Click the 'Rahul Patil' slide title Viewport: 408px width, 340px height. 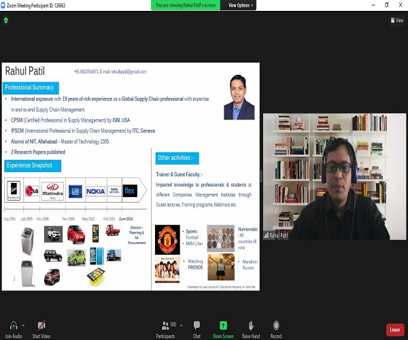(x=25, y=71)
